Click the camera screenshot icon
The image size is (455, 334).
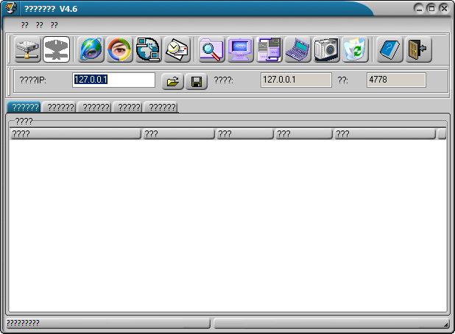point(325,49)
